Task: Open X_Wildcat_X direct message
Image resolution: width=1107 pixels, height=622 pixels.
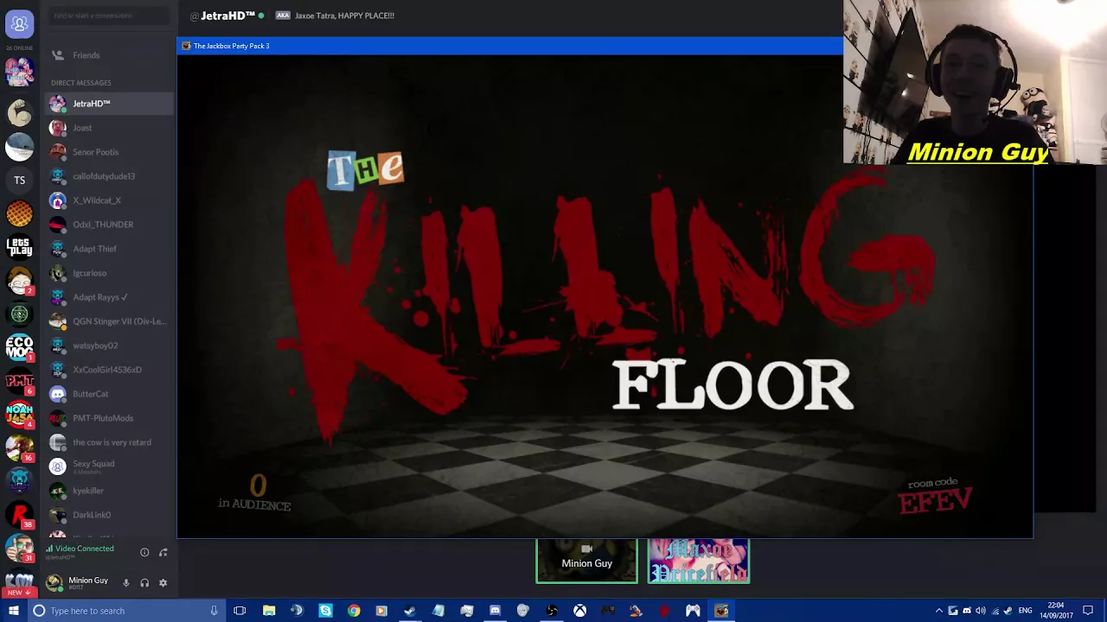Action: point(109,200)
